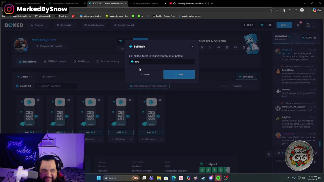Open Profile - Path of Exile bookmark
Image resolution: width=324 pixels, height=182 pixels.
(164, 16)
